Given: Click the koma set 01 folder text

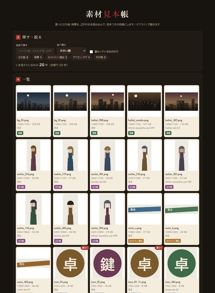Looking at the screenshot, I should coord(172,290).
